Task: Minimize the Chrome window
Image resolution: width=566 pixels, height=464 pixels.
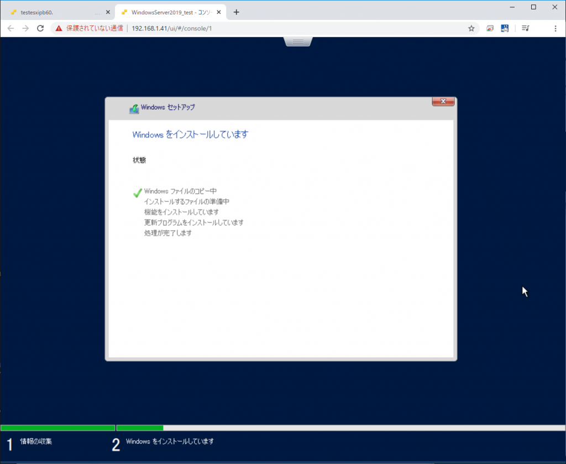Action: [x=512, y=7]
